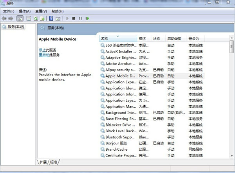Click the Blue... description in Bluetooth row
The width and height of the screenshot is (235, 173).
click(x=144, y=137)
